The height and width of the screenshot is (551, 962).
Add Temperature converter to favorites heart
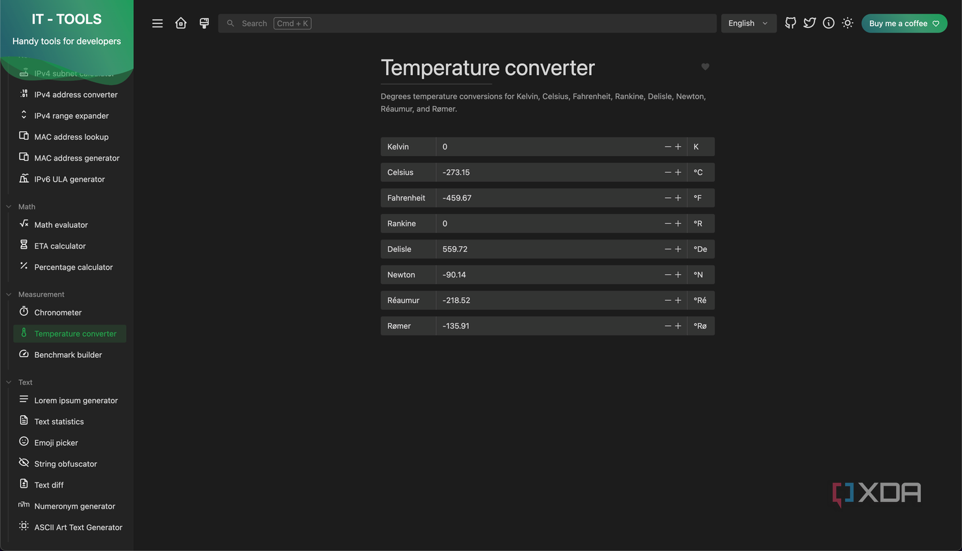(x=705, y=67)
